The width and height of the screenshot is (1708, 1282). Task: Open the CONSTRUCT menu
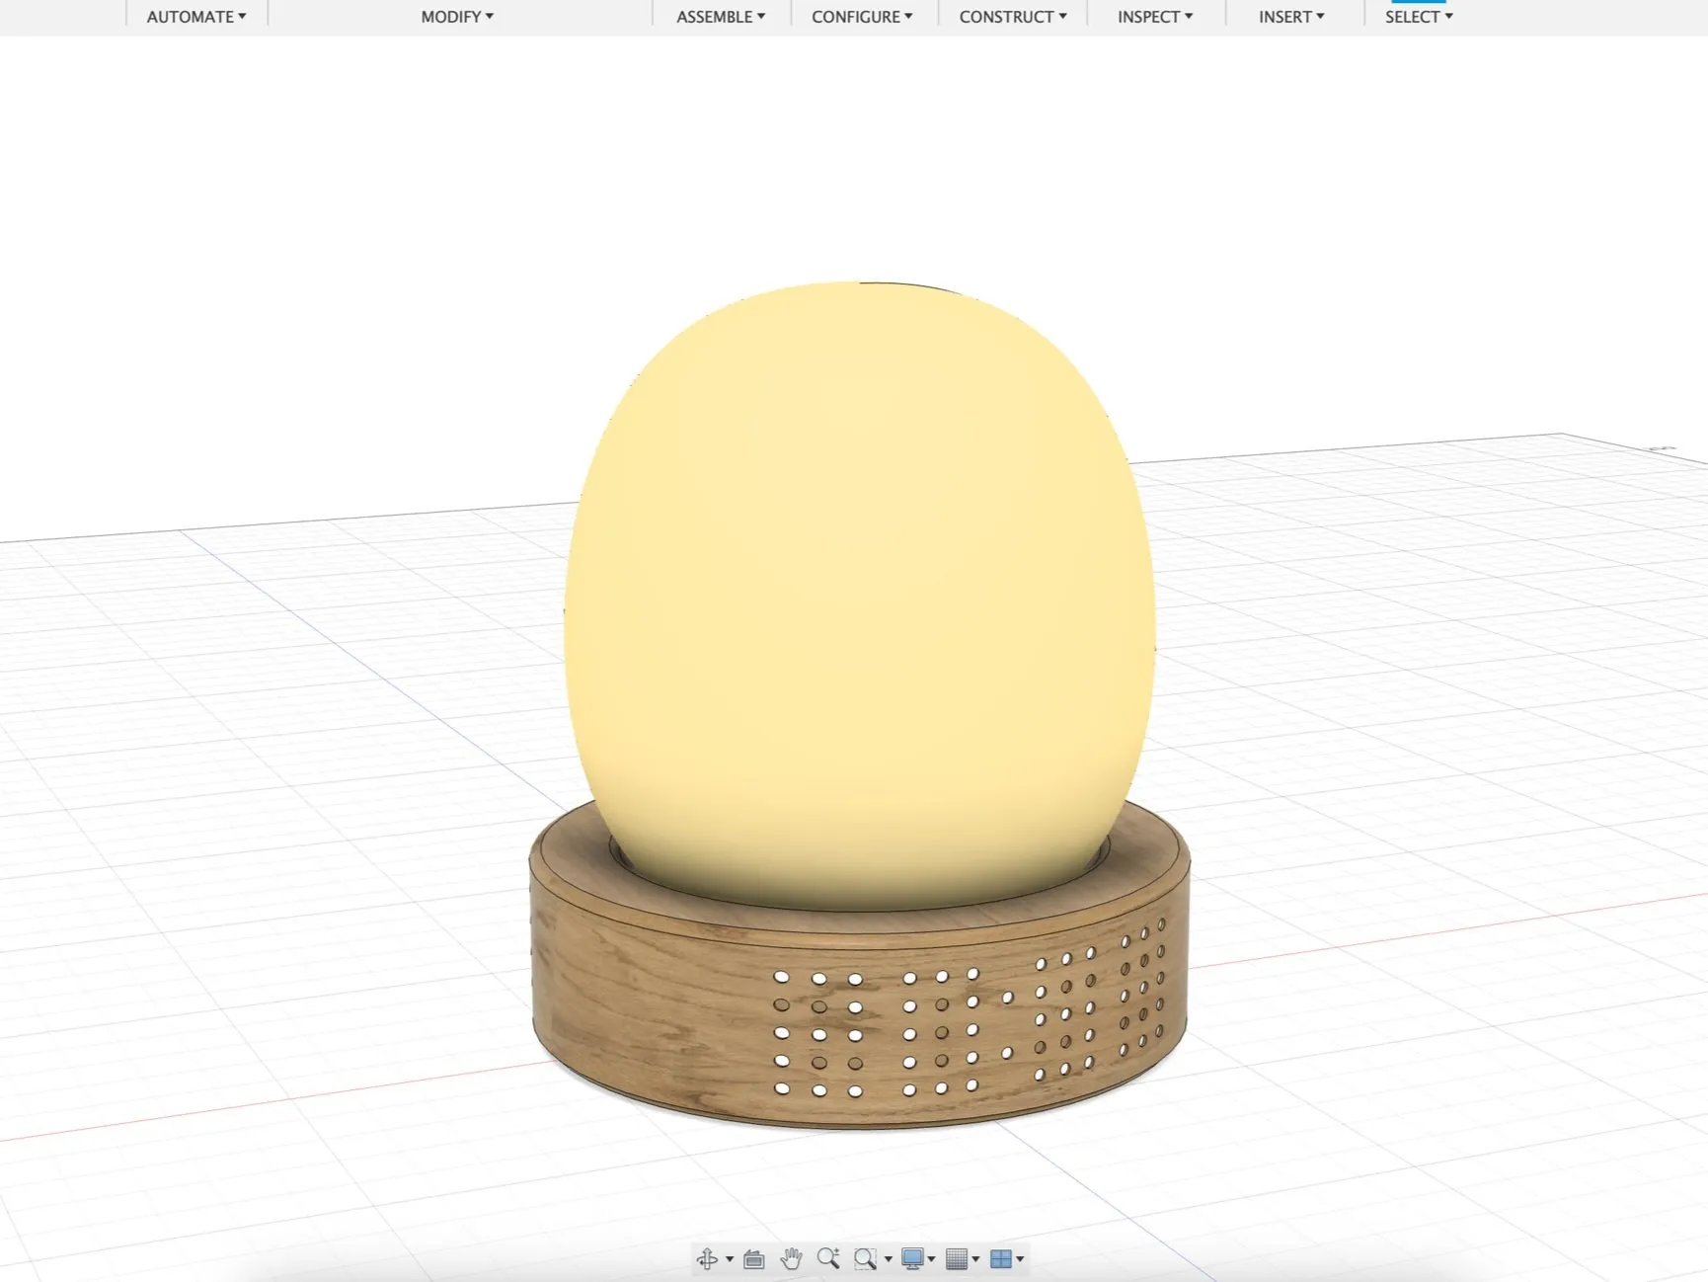click(1013, 17)
